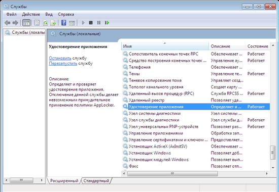Screen dimensions: 279x192
Task: Sort by the Состояние column header
Action: [x=258, y=46]
